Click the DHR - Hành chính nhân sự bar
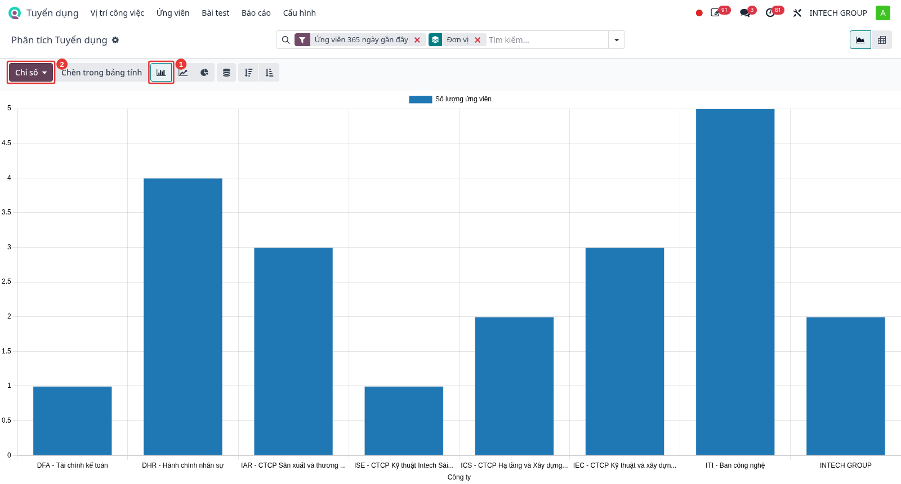 183,317
